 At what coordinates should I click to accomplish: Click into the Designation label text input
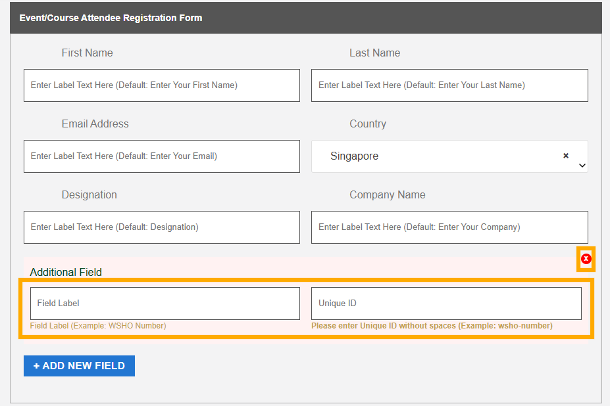coord(161,227)
